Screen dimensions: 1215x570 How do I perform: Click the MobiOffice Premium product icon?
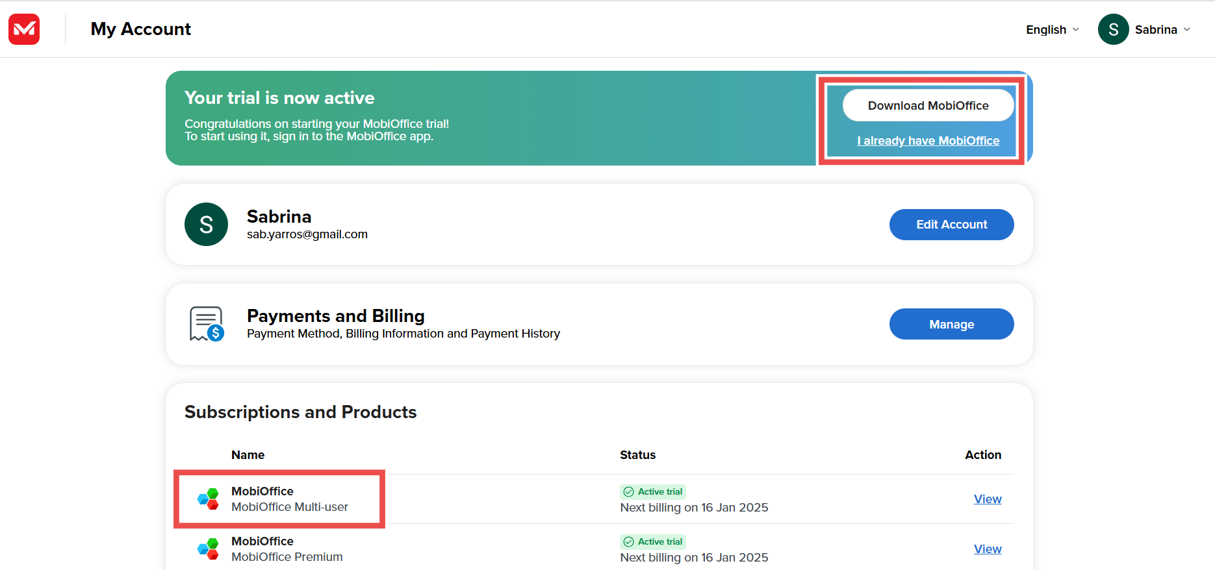pos(208,549)
